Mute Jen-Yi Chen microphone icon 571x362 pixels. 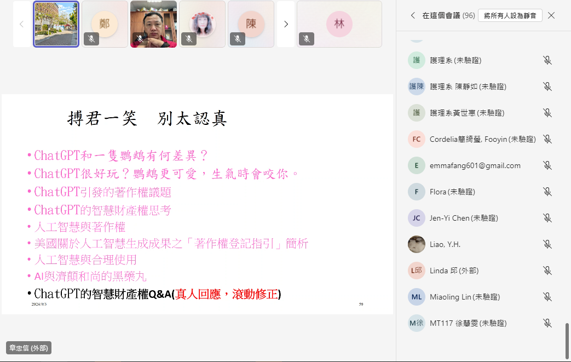547,218
